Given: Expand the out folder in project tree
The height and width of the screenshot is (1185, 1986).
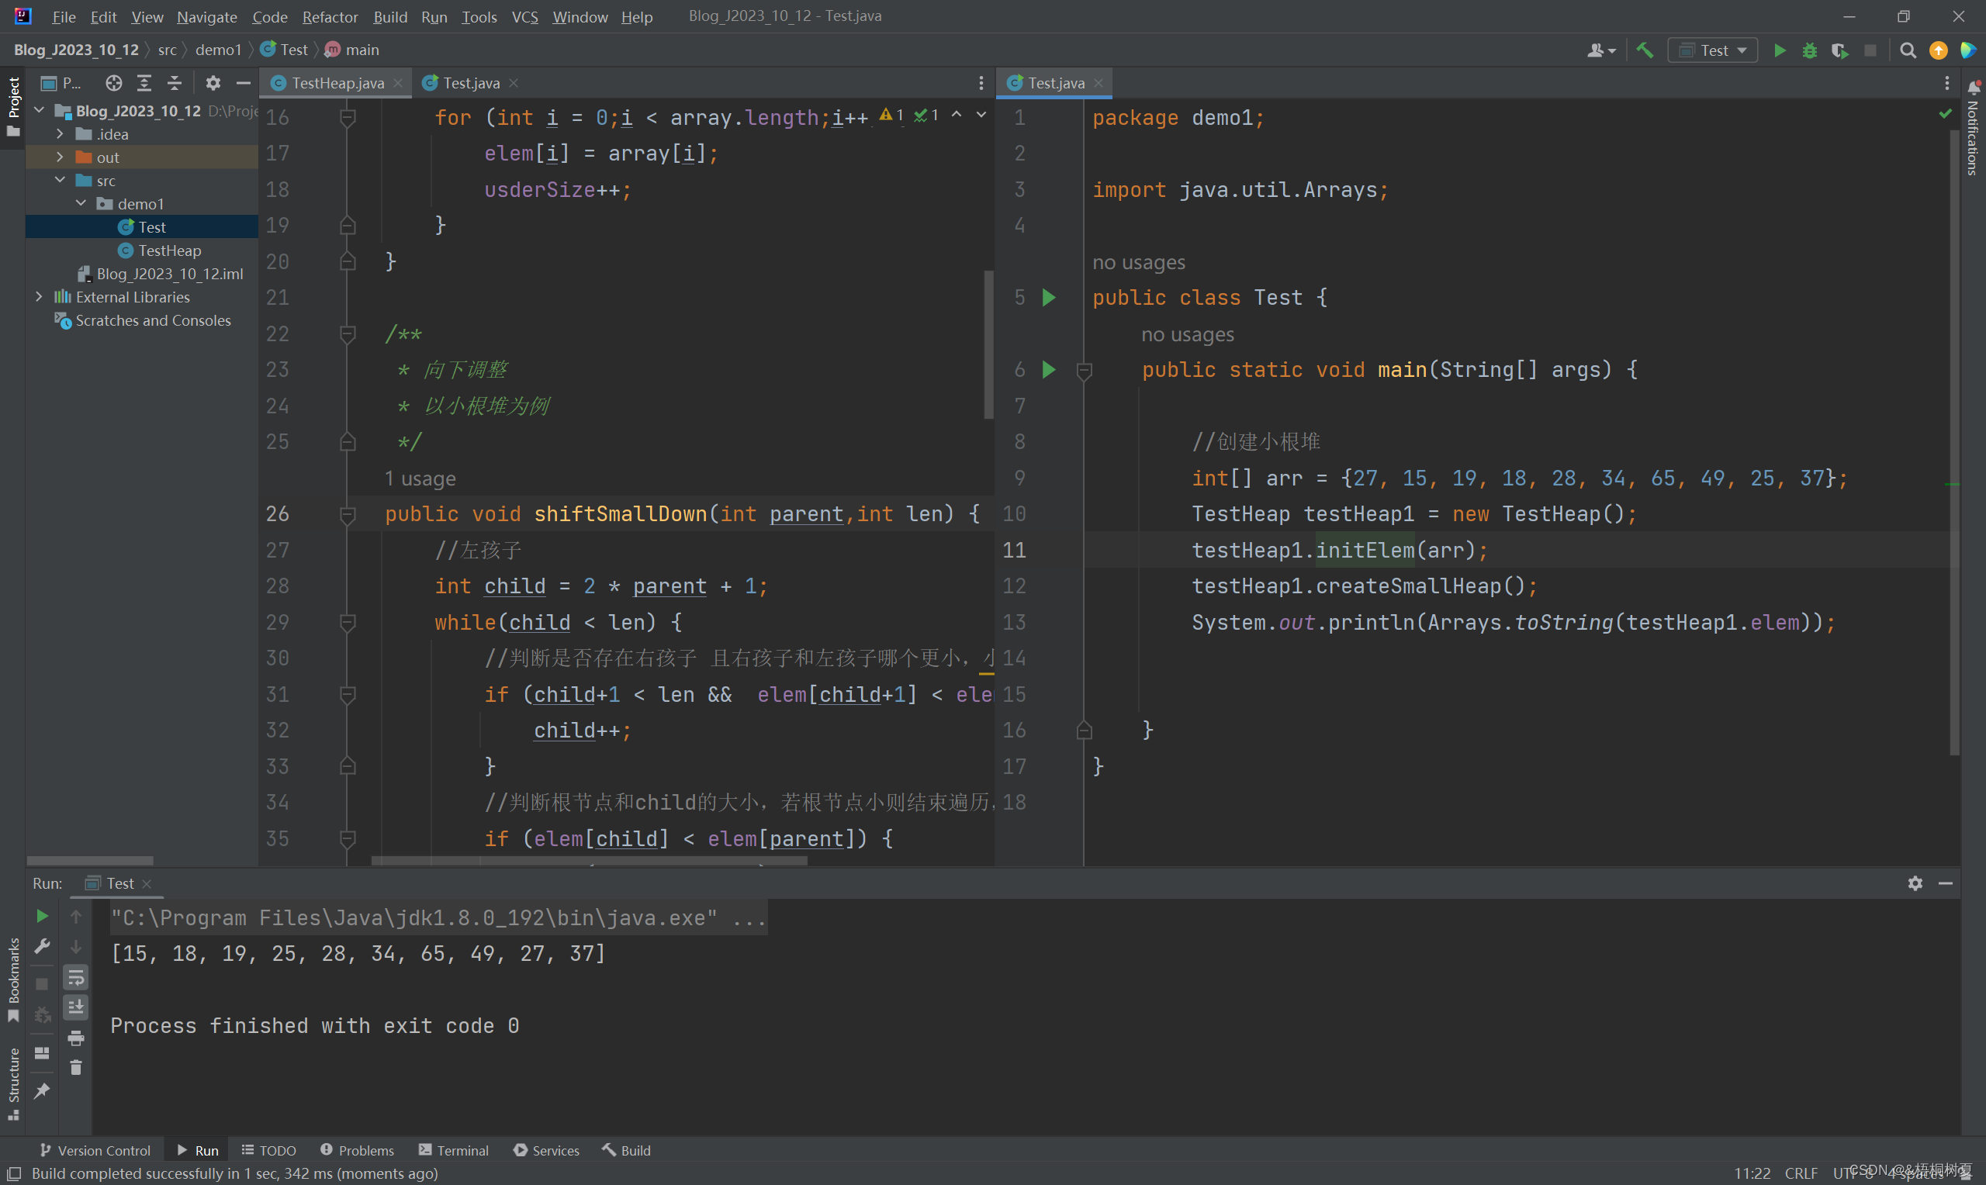Looking at the screenshot, I should coord(60,157).
